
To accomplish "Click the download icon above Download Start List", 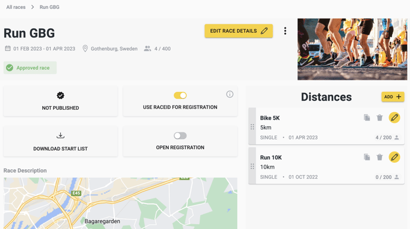I will (x=60, y=135).
